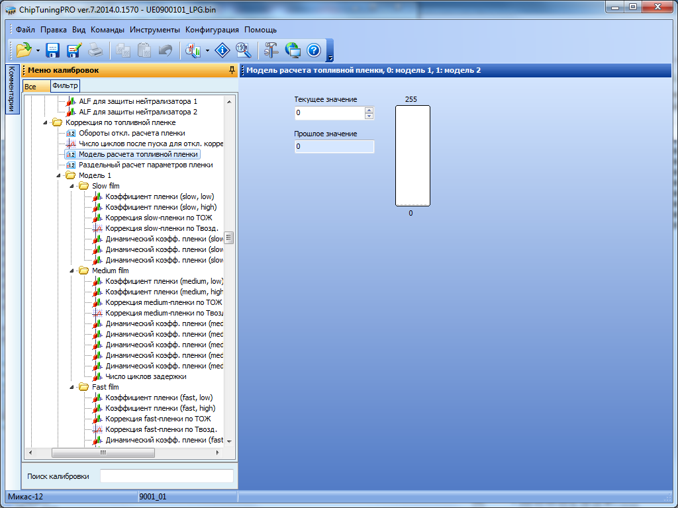The width and height of the screenshot is (678, 508).
Task: Click the blue diamond info icon
Action: click(x=223, y=50)
